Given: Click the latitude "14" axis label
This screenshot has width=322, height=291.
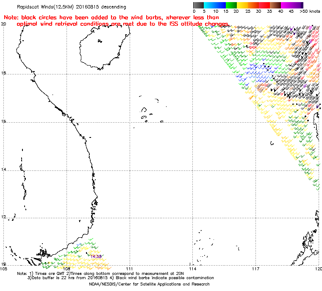Looking at the screenshot, I should point(3,170).
